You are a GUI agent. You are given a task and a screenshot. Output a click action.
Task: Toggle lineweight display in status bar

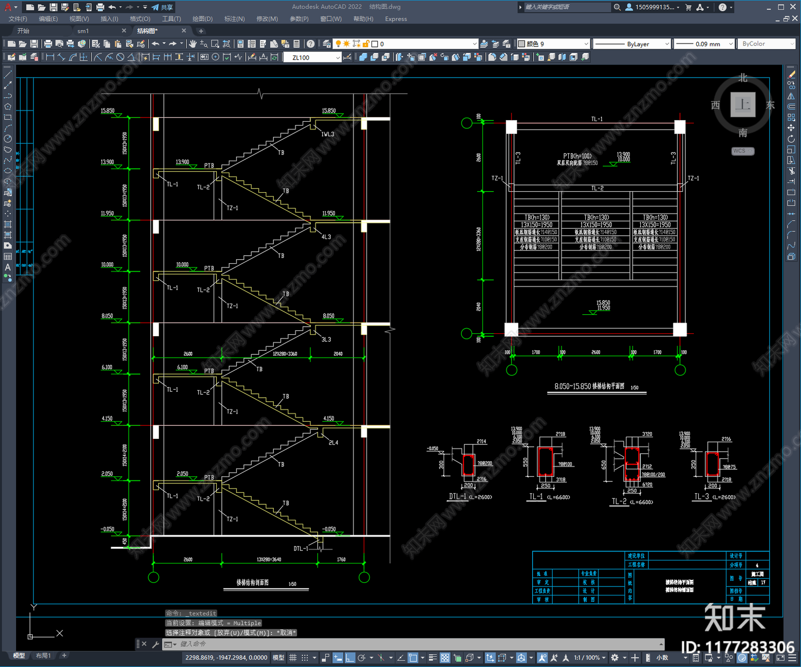click(x=433, y=657)
